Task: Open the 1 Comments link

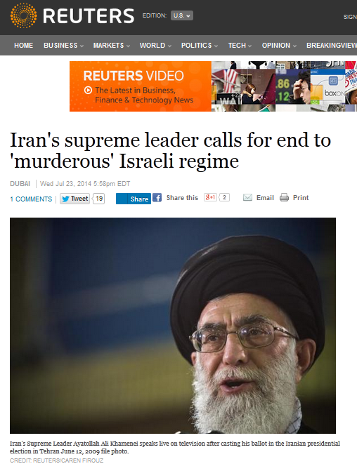Action: [31, 199]
